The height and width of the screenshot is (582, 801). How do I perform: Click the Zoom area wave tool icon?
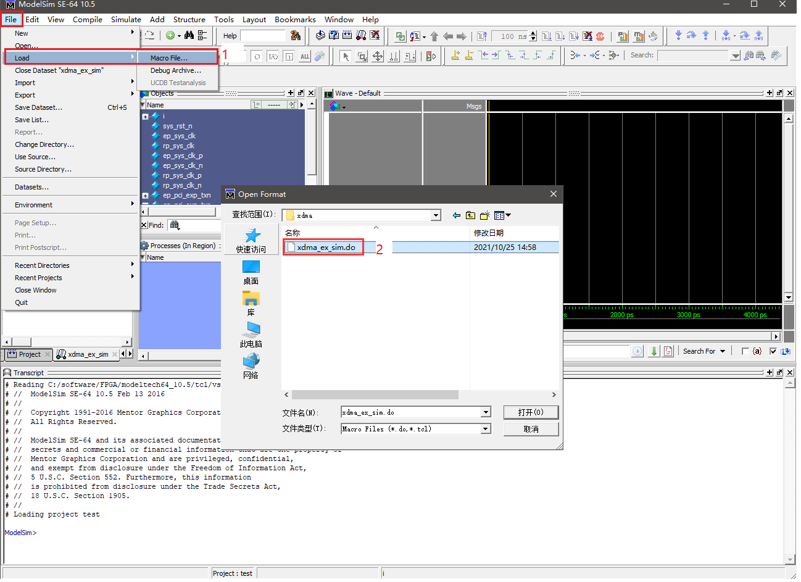[362, 56]
